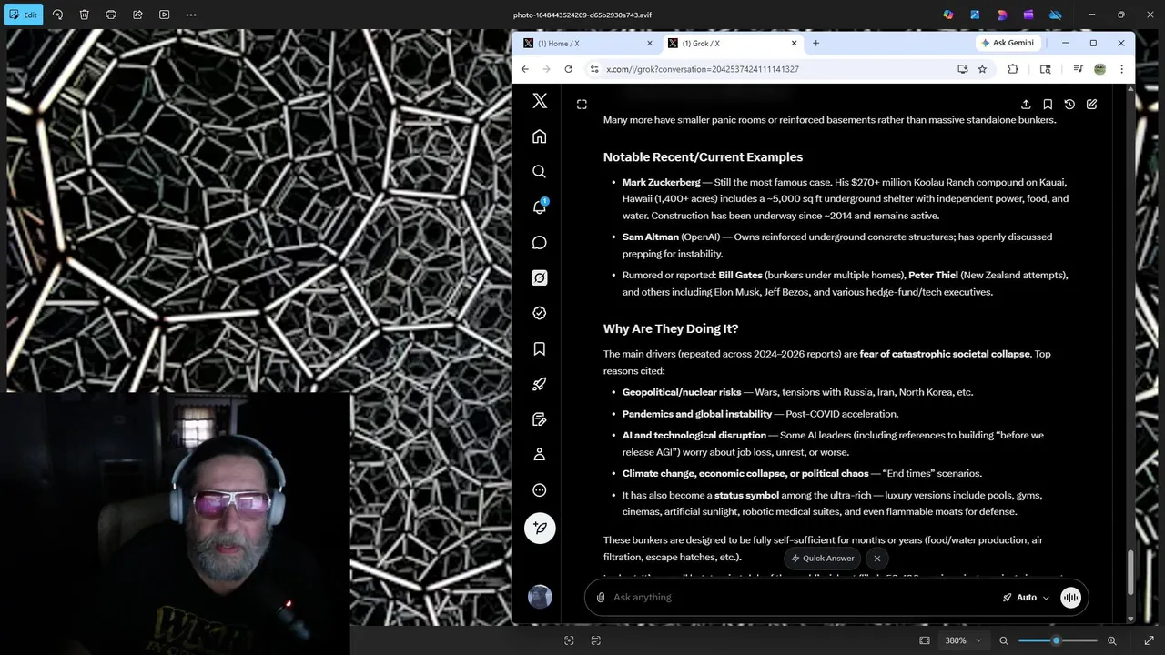Delete the photo with trash icon
1165x655 pixels.
point(84,15)
